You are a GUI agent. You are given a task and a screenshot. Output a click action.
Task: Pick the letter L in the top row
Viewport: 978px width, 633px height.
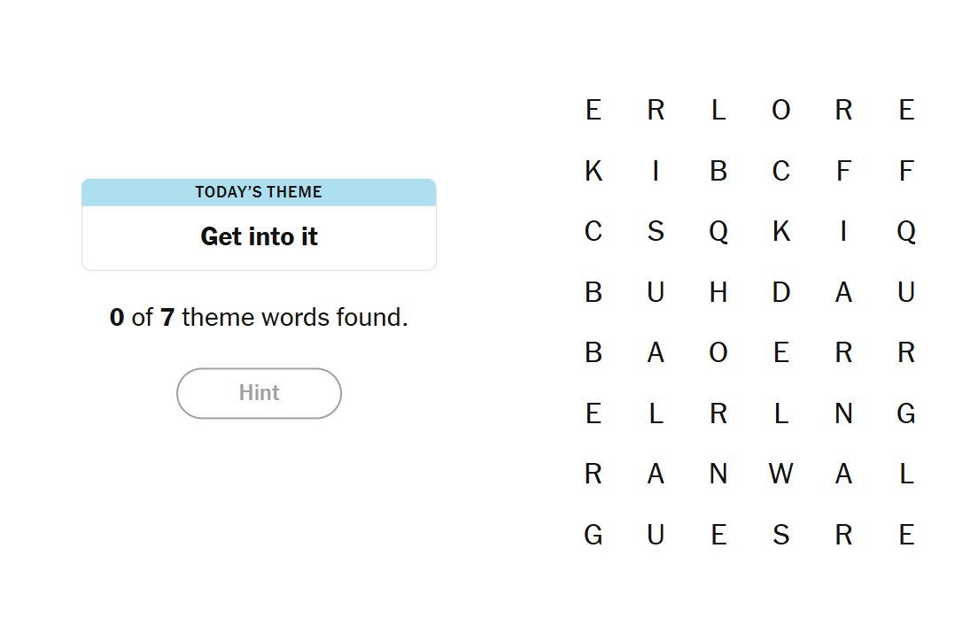718,110
